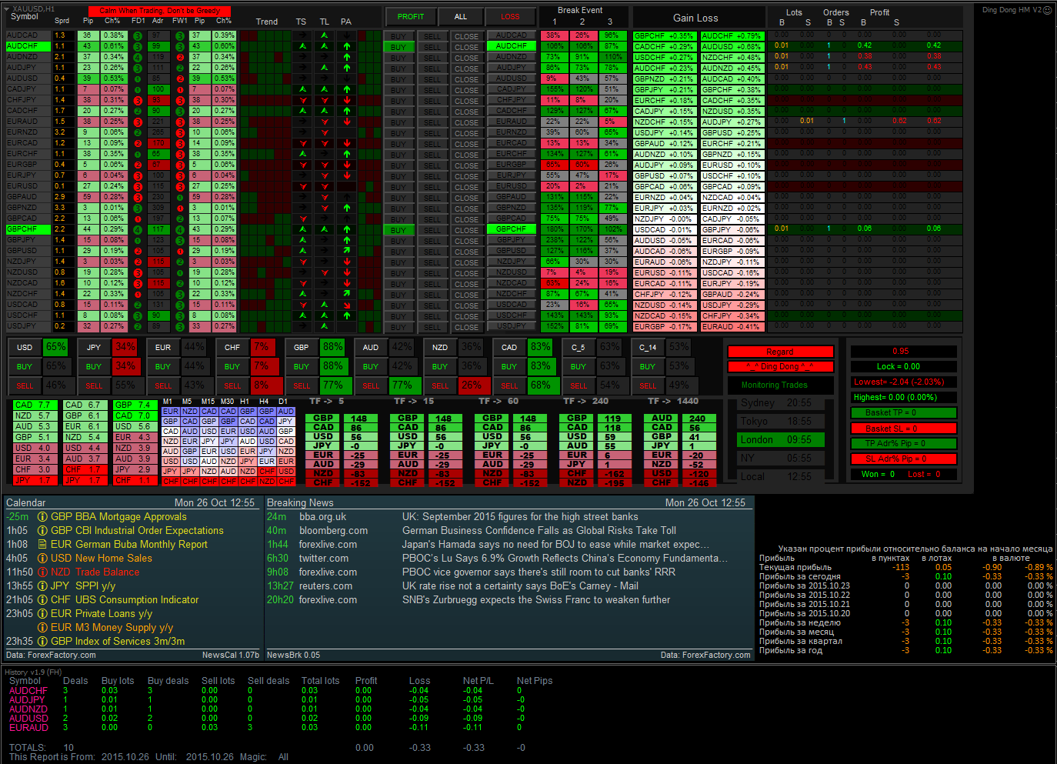Toggle the Basket SL = 0 setting
Image resolution: width=1057 pixels, height=764 pixels.
(x=902, y=428)
